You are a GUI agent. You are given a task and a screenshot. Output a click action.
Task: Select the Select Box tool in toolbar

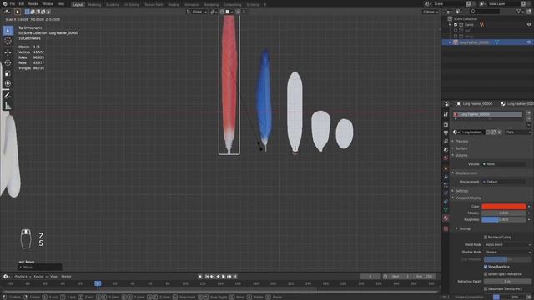point(8,30)
